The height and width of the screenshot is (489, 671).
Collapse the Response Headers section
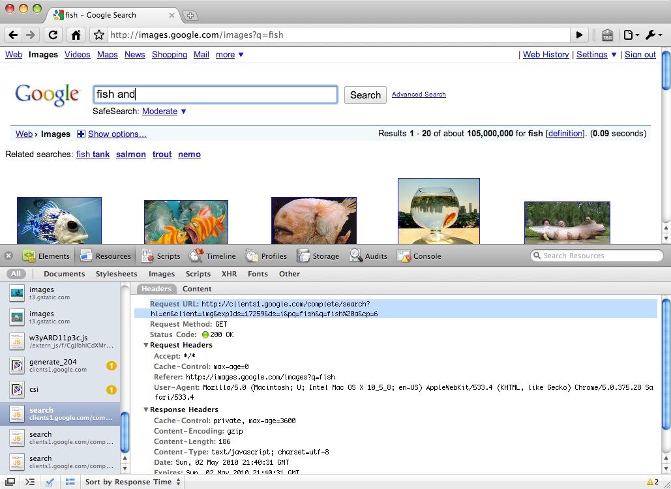(x=146, y=409)
